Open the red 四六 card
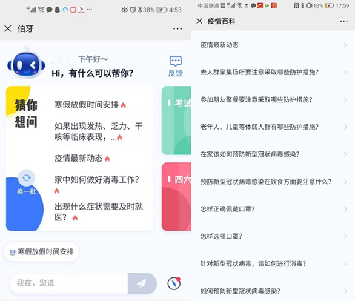The width and height of the screenshot is (355, 301). (x=176, y=196)
